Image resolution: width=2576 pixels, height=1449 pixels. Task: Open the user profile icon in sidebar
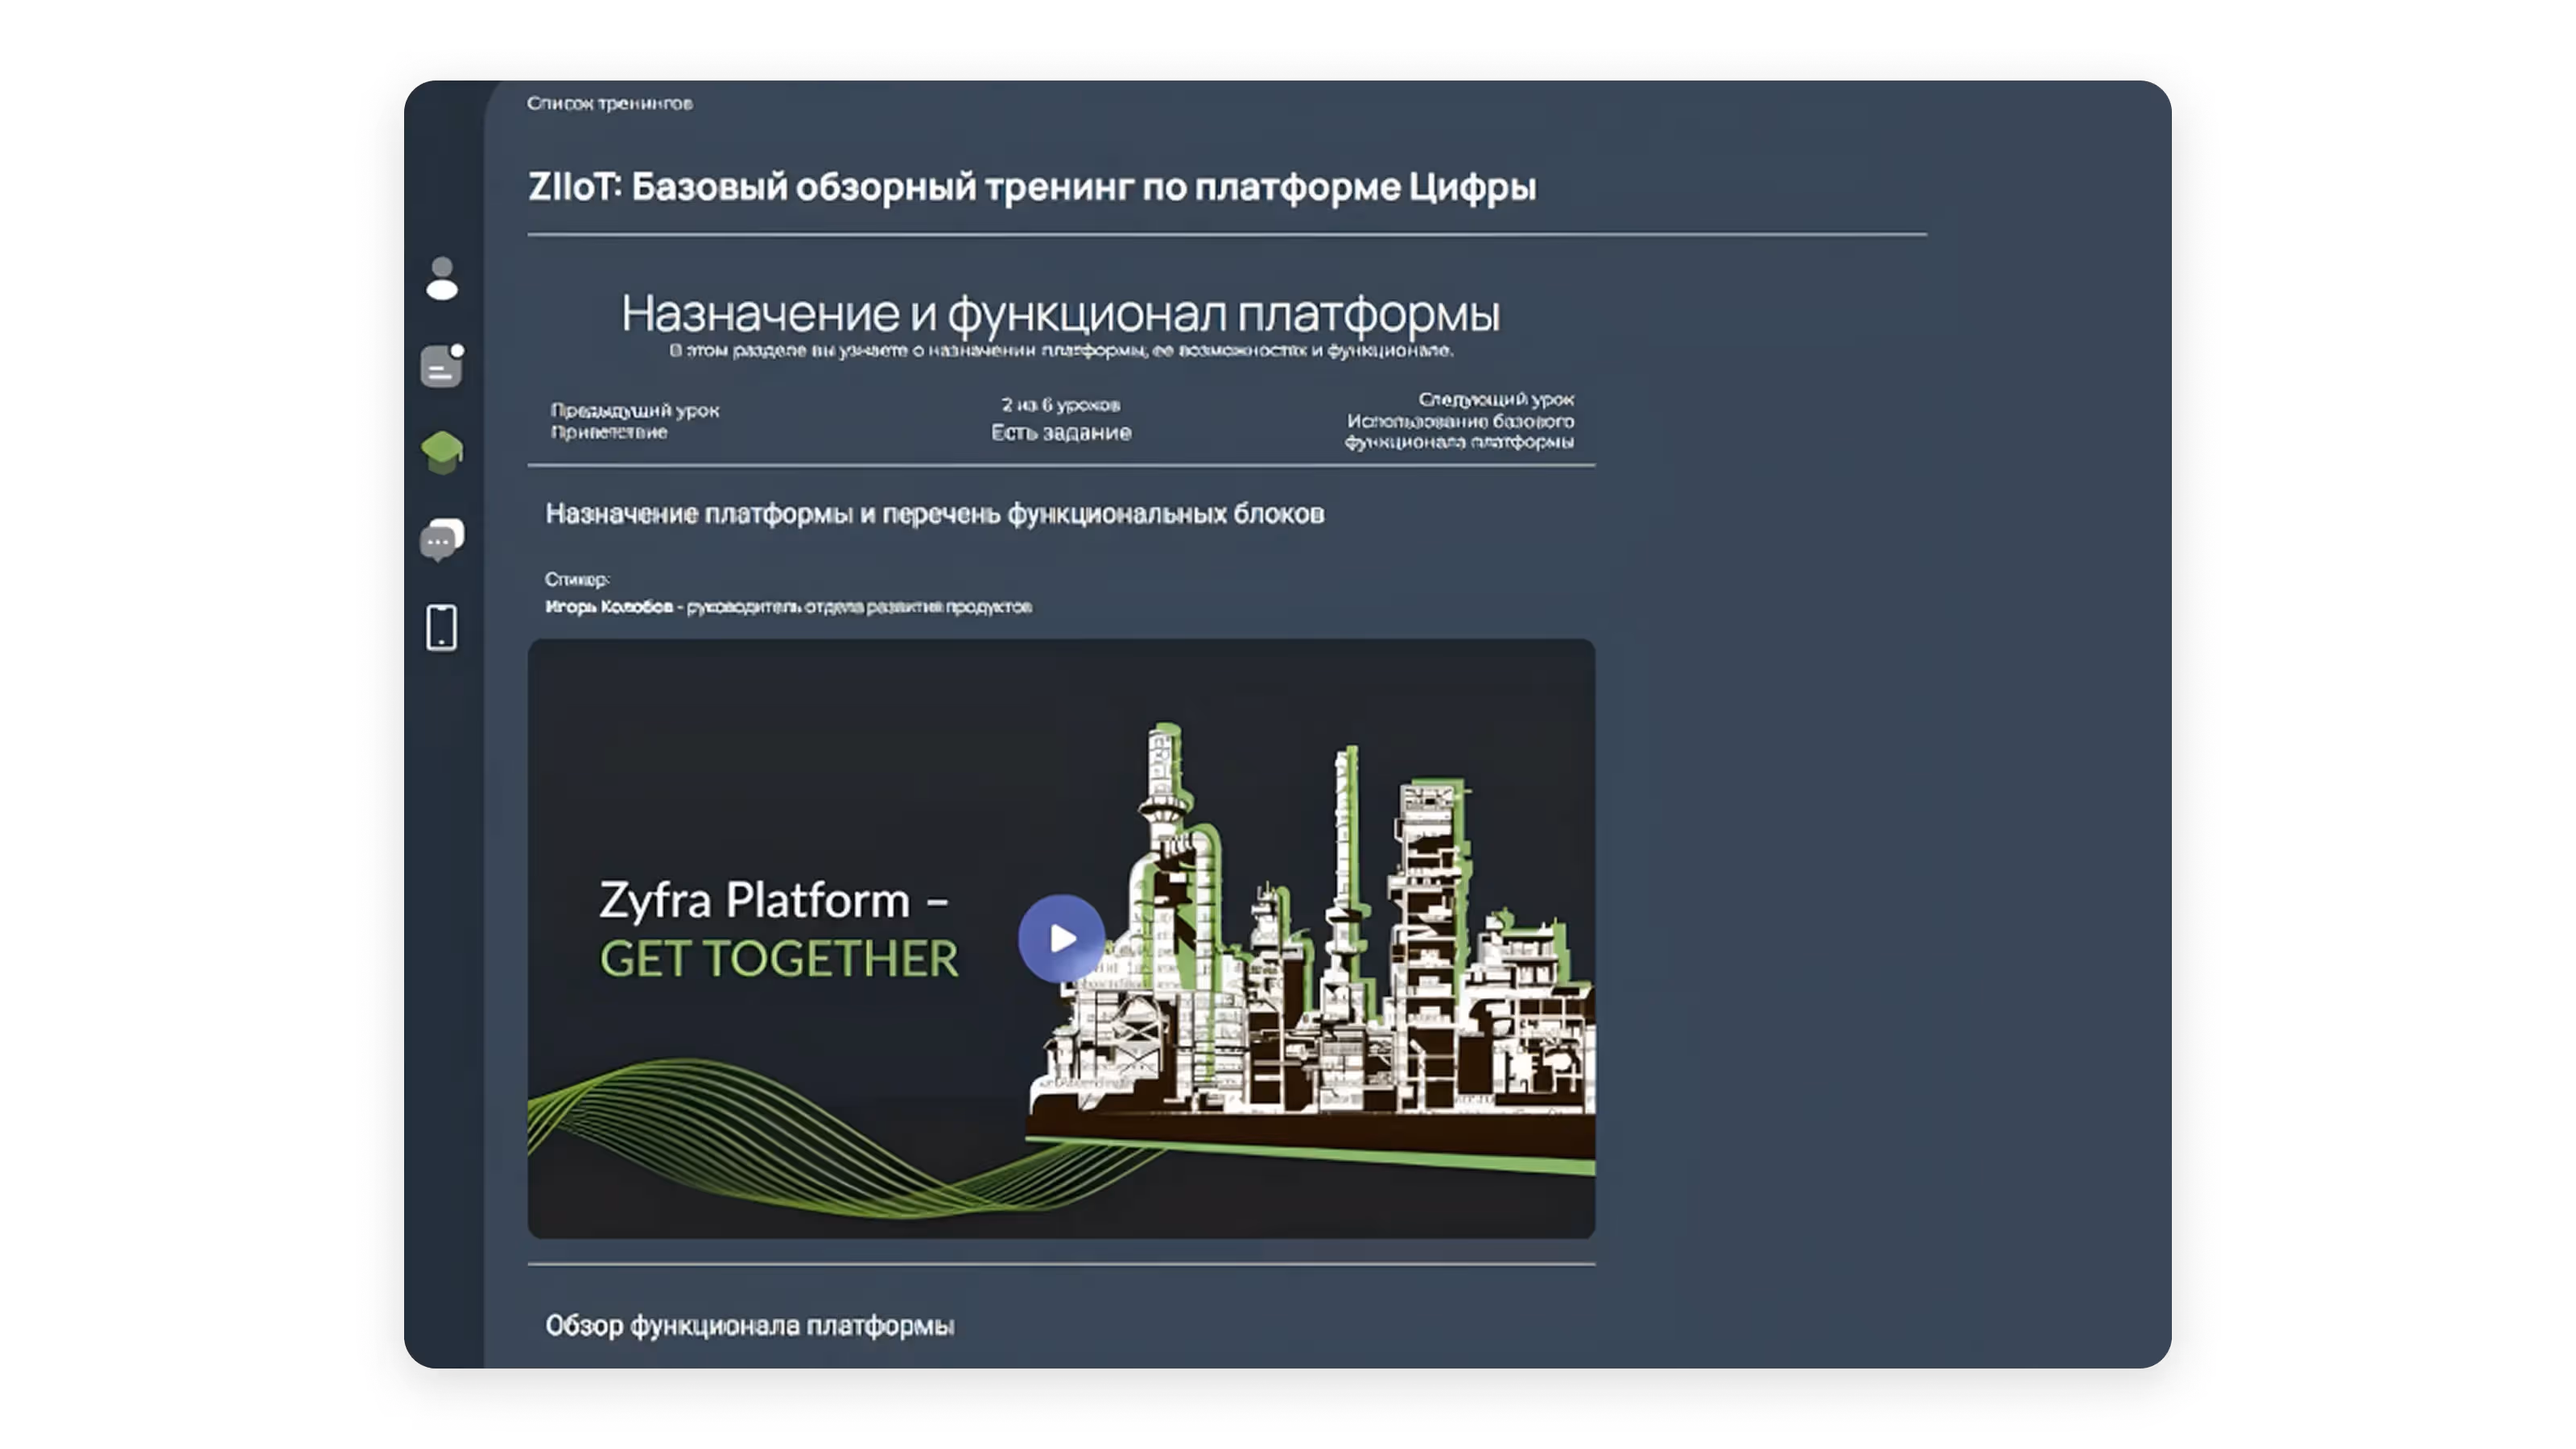click(442, 278)
